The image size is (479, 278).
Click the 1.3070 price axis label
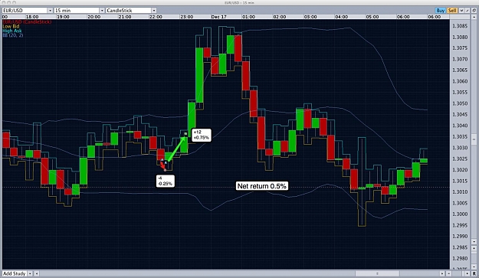(x=460, y=59)
